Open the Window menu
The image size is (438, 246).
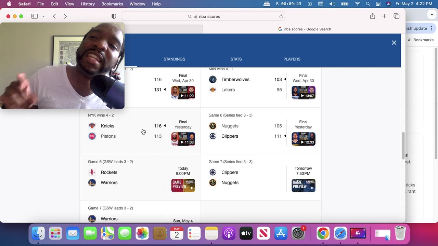pos(137,4)
